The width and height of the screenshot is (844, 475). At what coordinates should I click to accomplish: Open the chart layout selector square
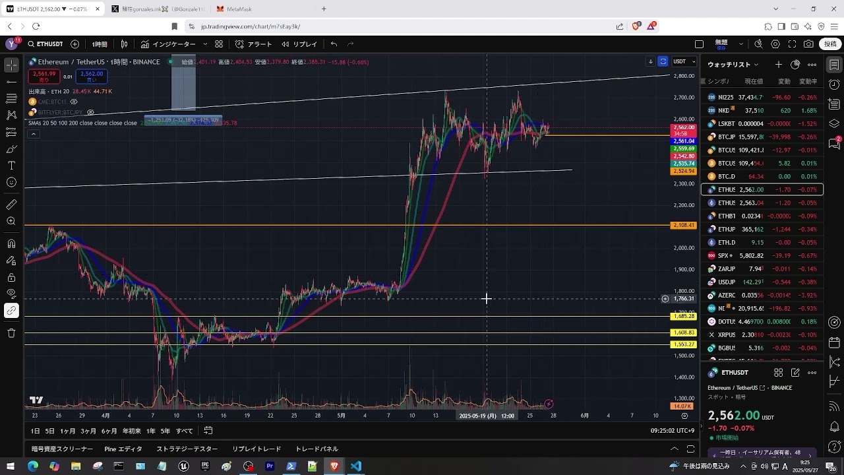(x=700, y=44)
